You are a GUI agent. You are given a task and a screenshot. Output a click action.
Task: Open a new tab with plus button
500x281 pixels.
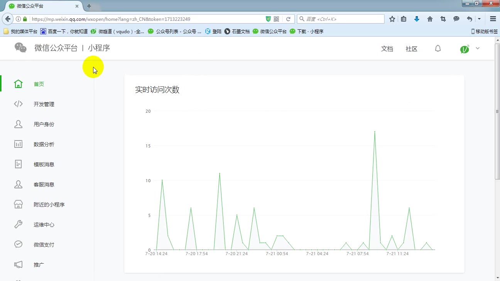coord(89,6)
